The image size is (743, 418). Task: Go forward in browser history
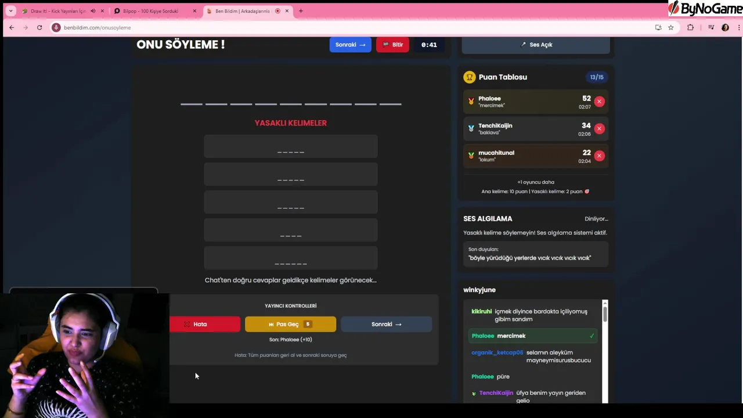tap(26, 27)
